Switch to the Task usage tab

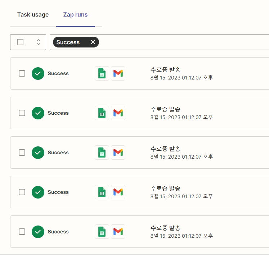[x=33, y=15]
